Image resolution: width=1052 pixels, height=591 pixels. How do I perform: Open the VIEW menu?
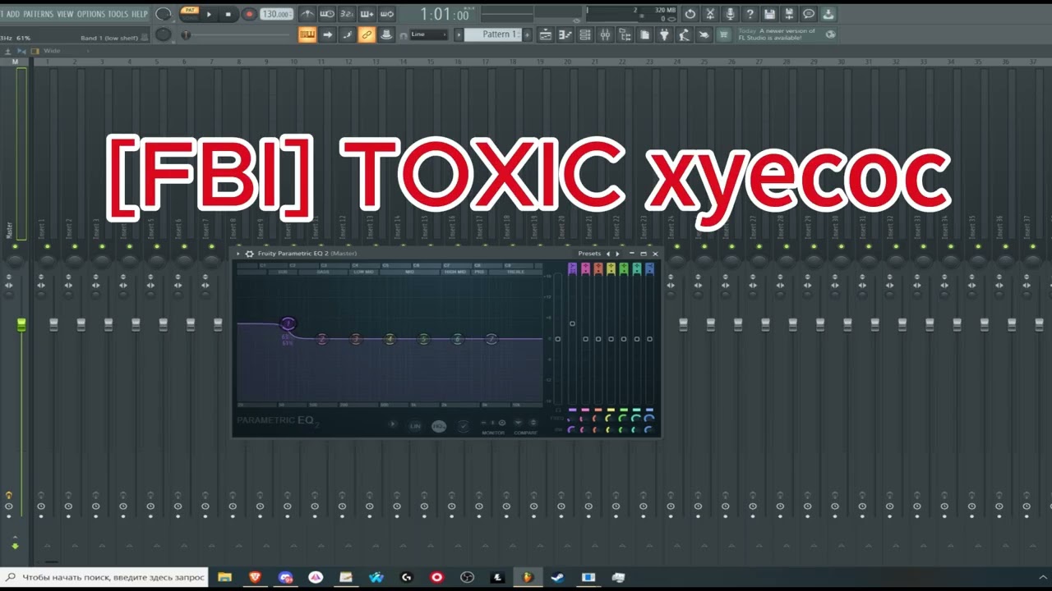(65, 14)
